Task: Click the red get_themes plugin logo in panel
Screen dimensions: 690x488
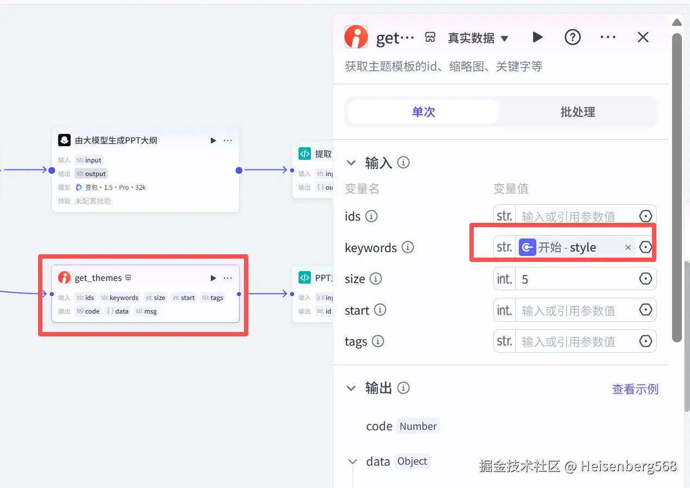Action: pyautogui.click(x=356, y=37)
